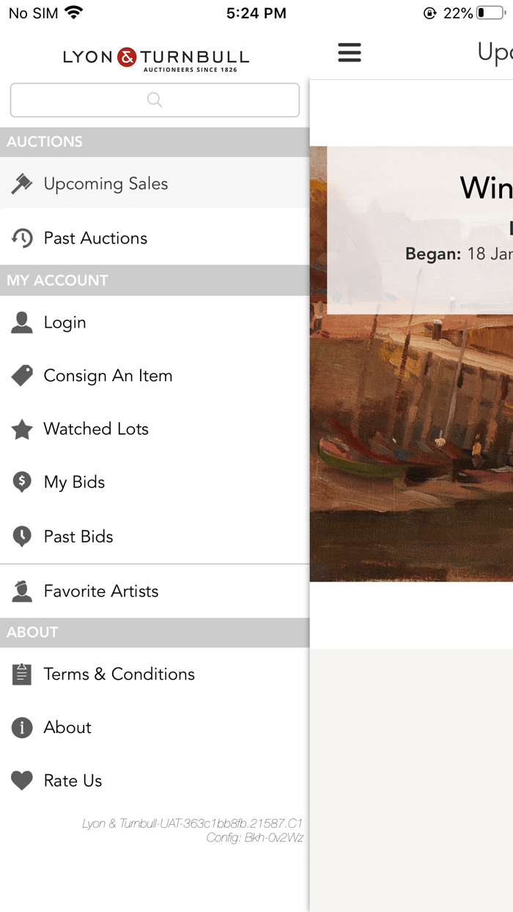Focus the search field in the side menu

click(x=155, y=100)
